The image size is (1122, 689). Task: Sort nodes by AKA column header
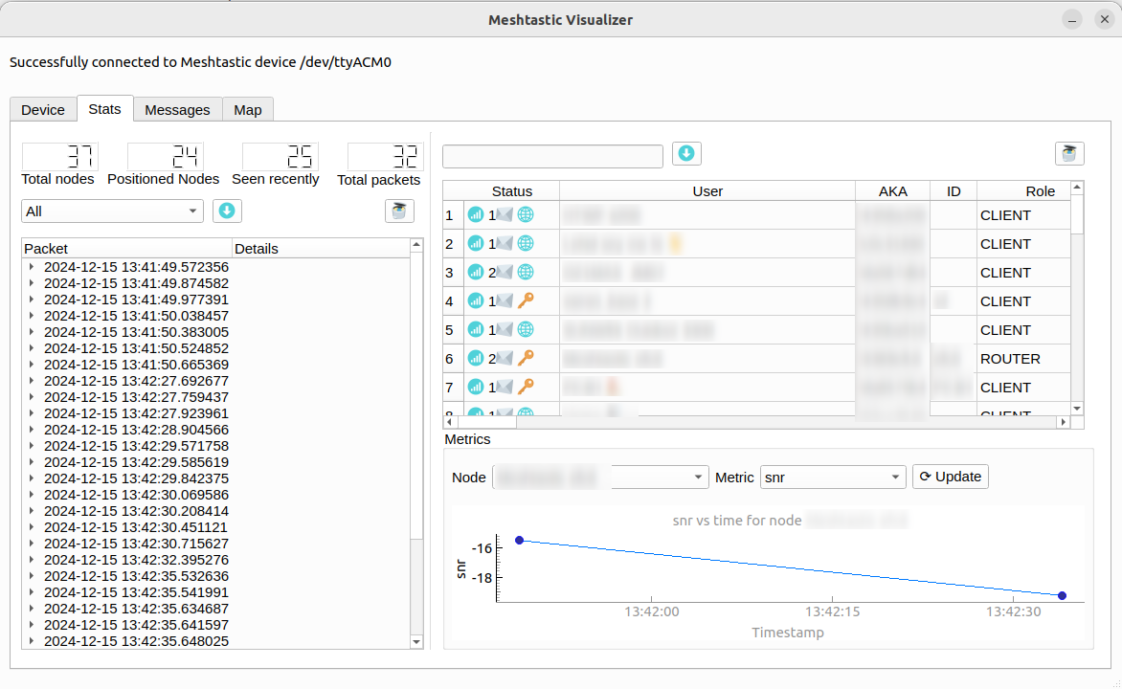point(892,191)
